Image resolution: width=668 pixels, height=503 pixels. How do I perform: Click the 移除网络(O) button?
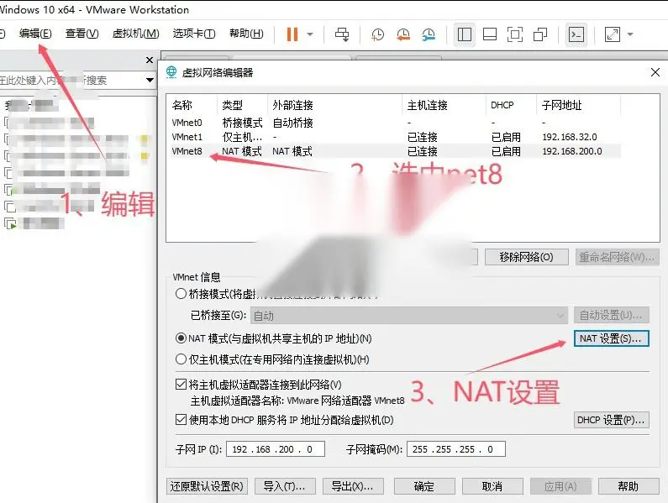click(526, 257)
